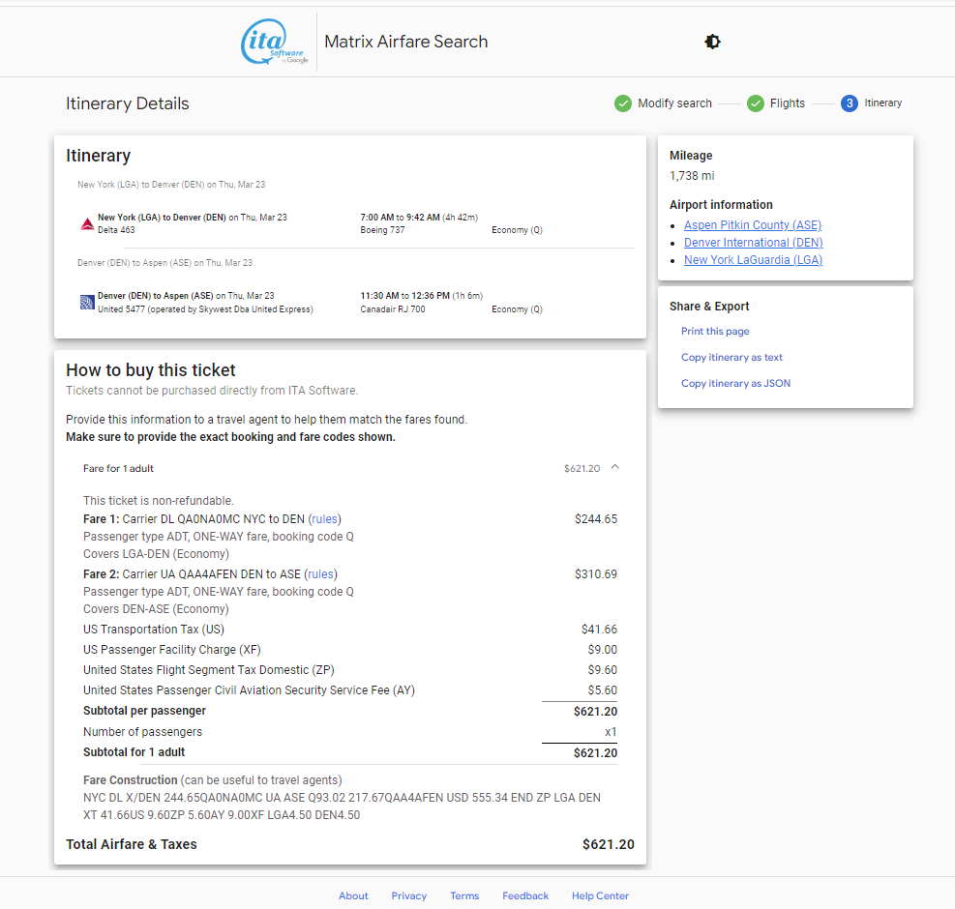Open Aspen Pitkin County (ASE) airport link
This screenshot has height=909, width=955.
click(752, 225)
